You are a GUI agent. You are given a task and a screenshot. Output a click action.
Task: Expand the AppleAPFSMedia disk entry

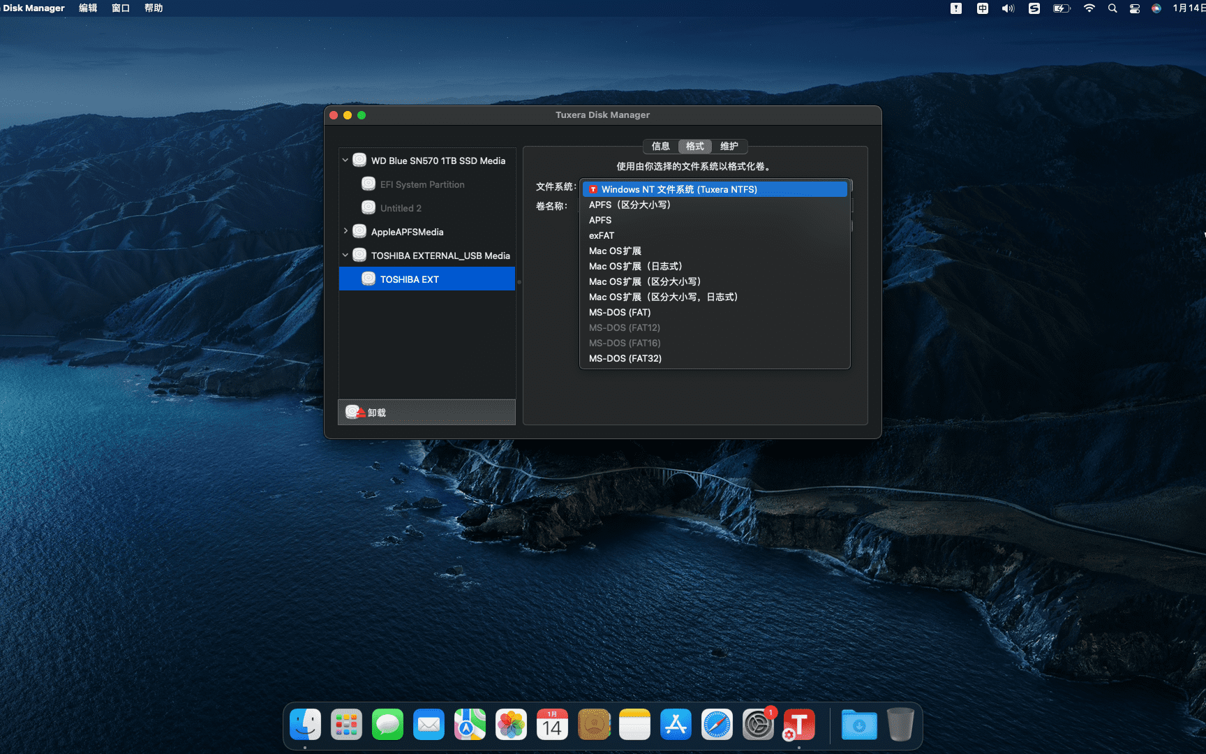click(345, 231)
